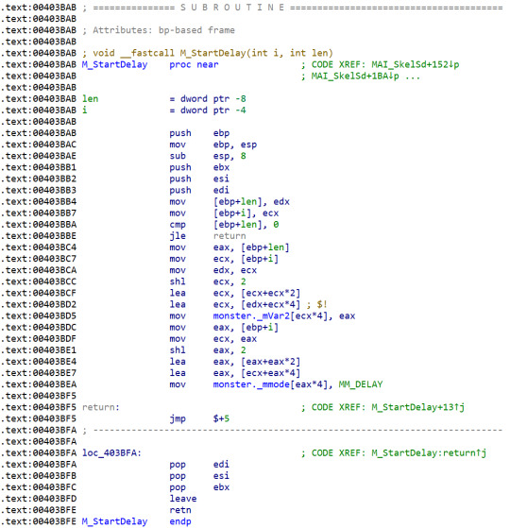Click the push esi instruction

point(199,179)
